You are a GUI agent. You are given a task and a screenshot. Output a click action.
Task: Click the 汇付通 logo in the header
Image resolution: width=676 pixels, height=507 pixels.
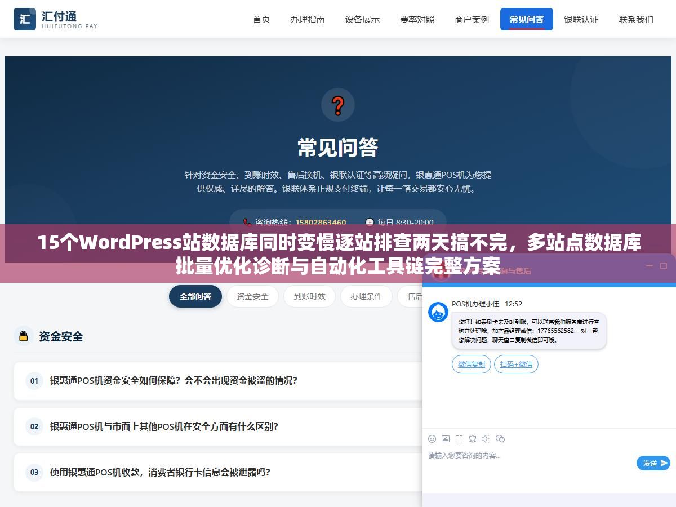pos(55,19)
